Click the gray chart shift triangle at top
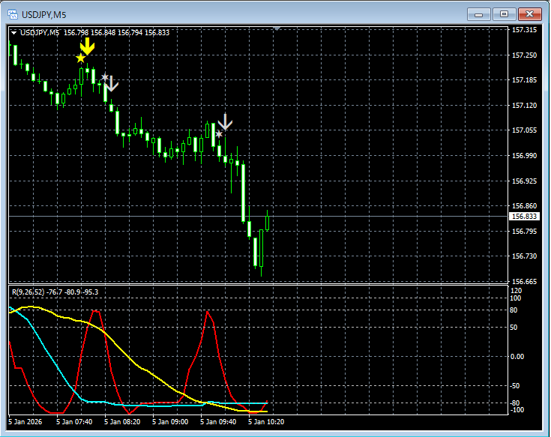This screenshot has width=551, height=437. tap(277, 28)
